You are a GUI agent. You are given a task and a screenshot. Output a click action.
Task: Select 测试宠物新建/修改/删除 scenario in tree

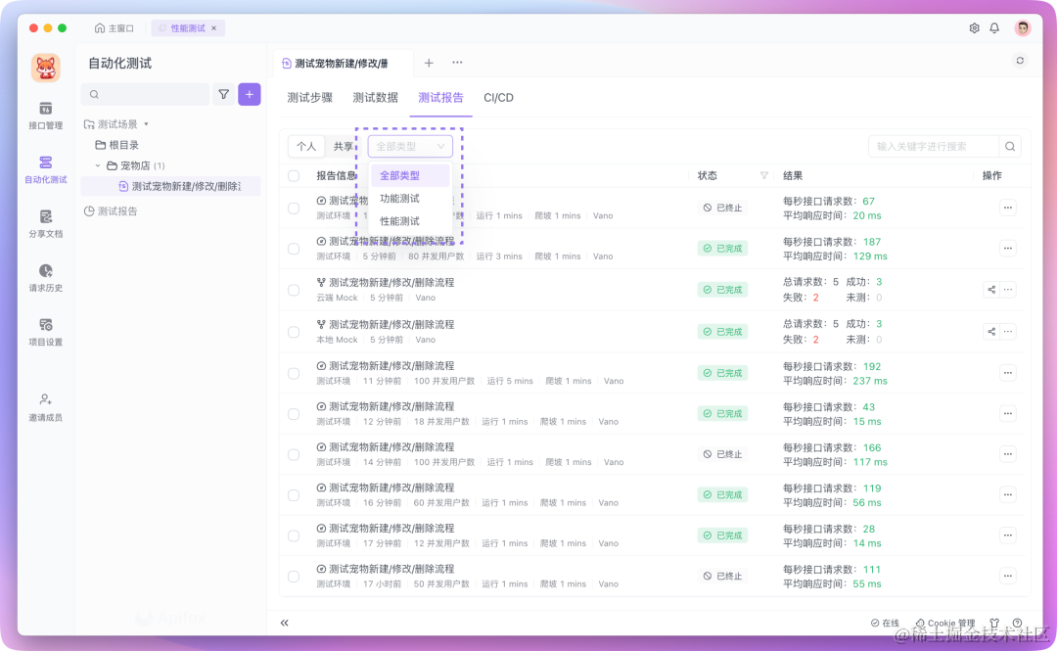[170, 186]
